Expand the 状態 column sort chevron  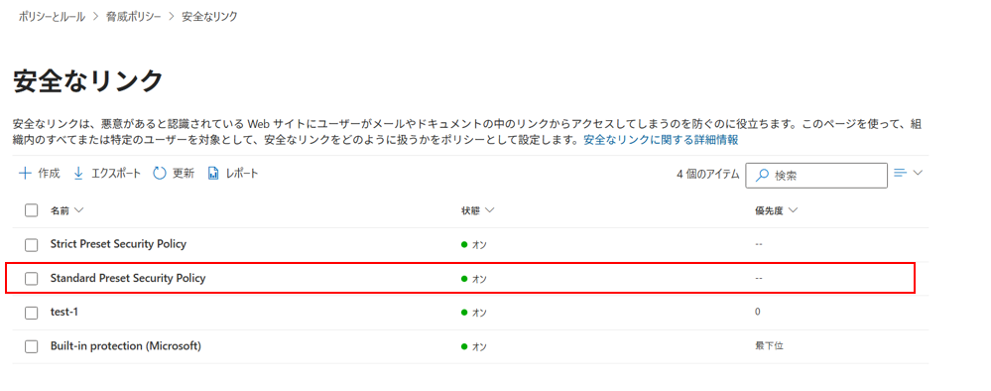[489, 210]
